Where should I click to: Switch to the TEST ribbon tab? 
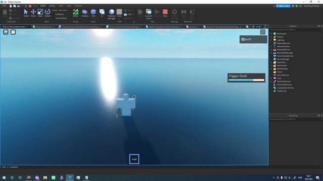(x=61, y=6)
